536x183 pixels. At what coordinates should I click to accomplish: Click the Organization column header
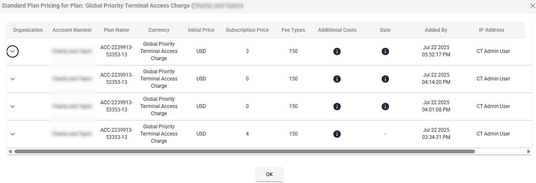point(28,30)
